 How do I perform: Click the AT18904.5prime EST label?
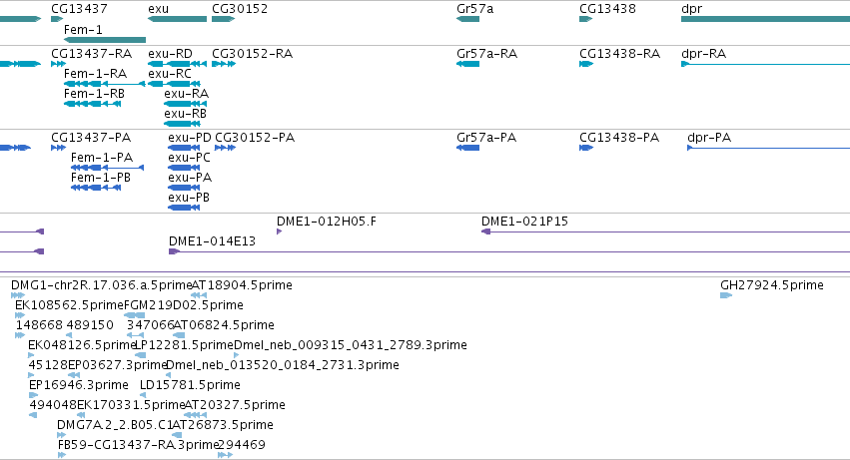[243, 285]
